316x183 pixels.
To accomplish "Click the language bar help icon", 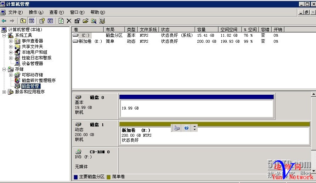I will point(186,128).
